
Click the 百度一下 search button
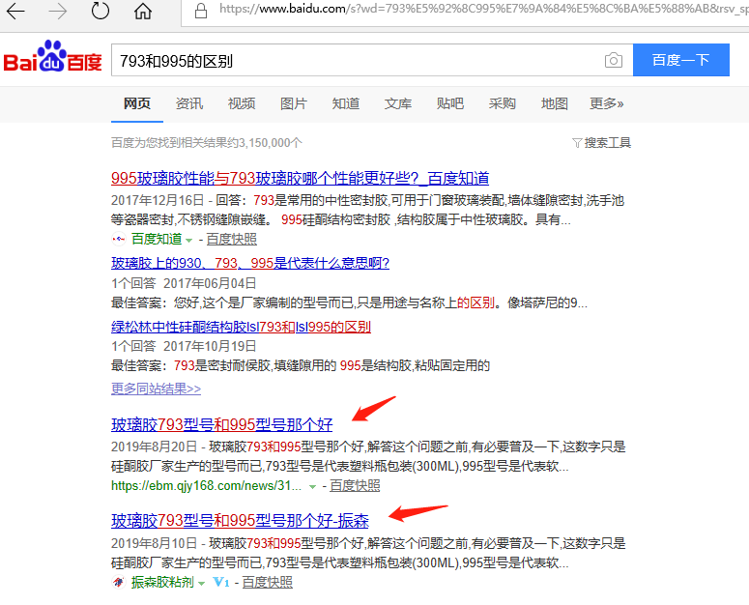click(681, 60)
